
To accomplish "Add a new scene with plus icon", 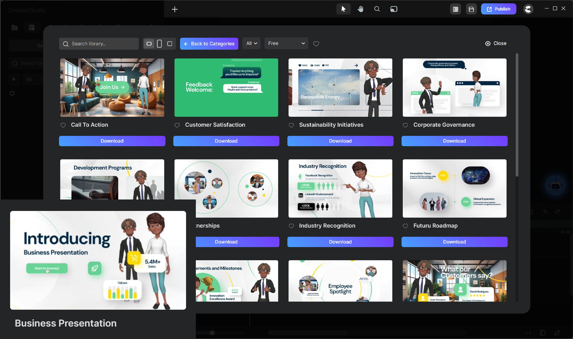I will (x=175, y=9).
